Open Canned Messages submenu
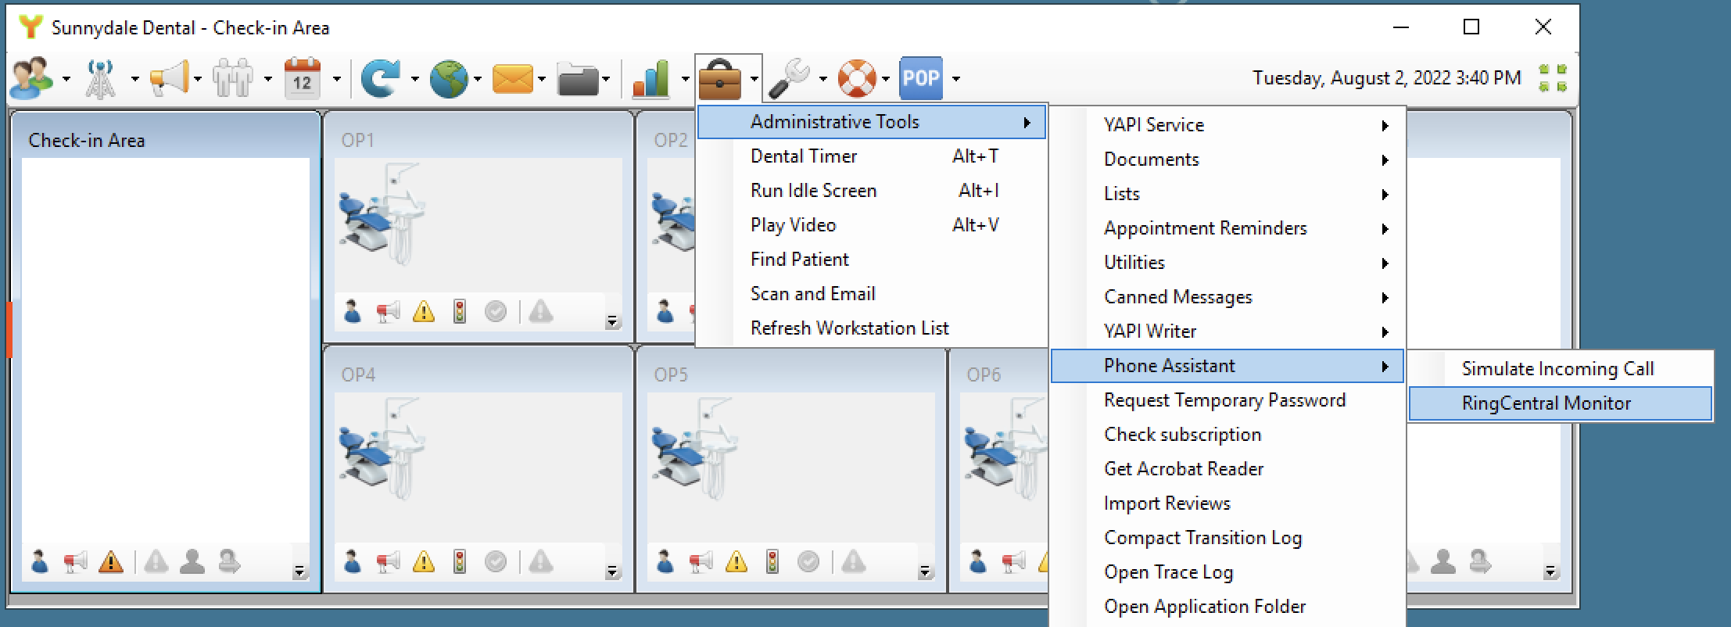1731x627 pixels. (x=1227, y=297)
